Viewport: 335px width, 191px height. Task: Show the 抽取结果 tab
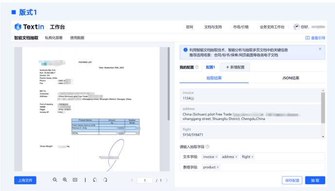[x=214, y=78]
